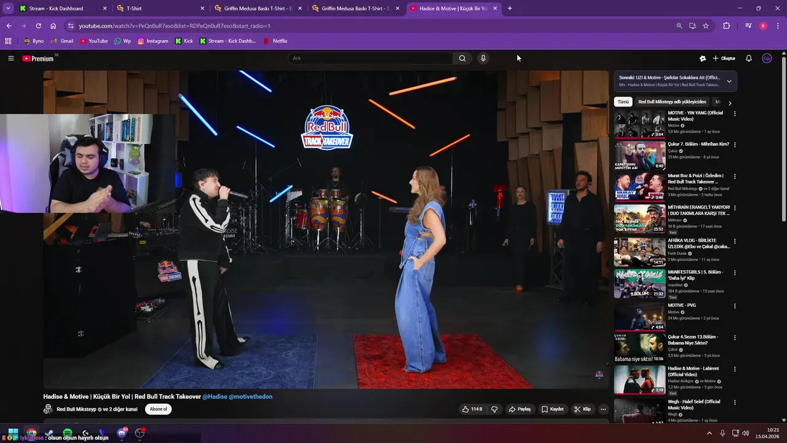Open more actions under the video
The width and height of the screenshot is (787, 443).
[x=603, y=409]
